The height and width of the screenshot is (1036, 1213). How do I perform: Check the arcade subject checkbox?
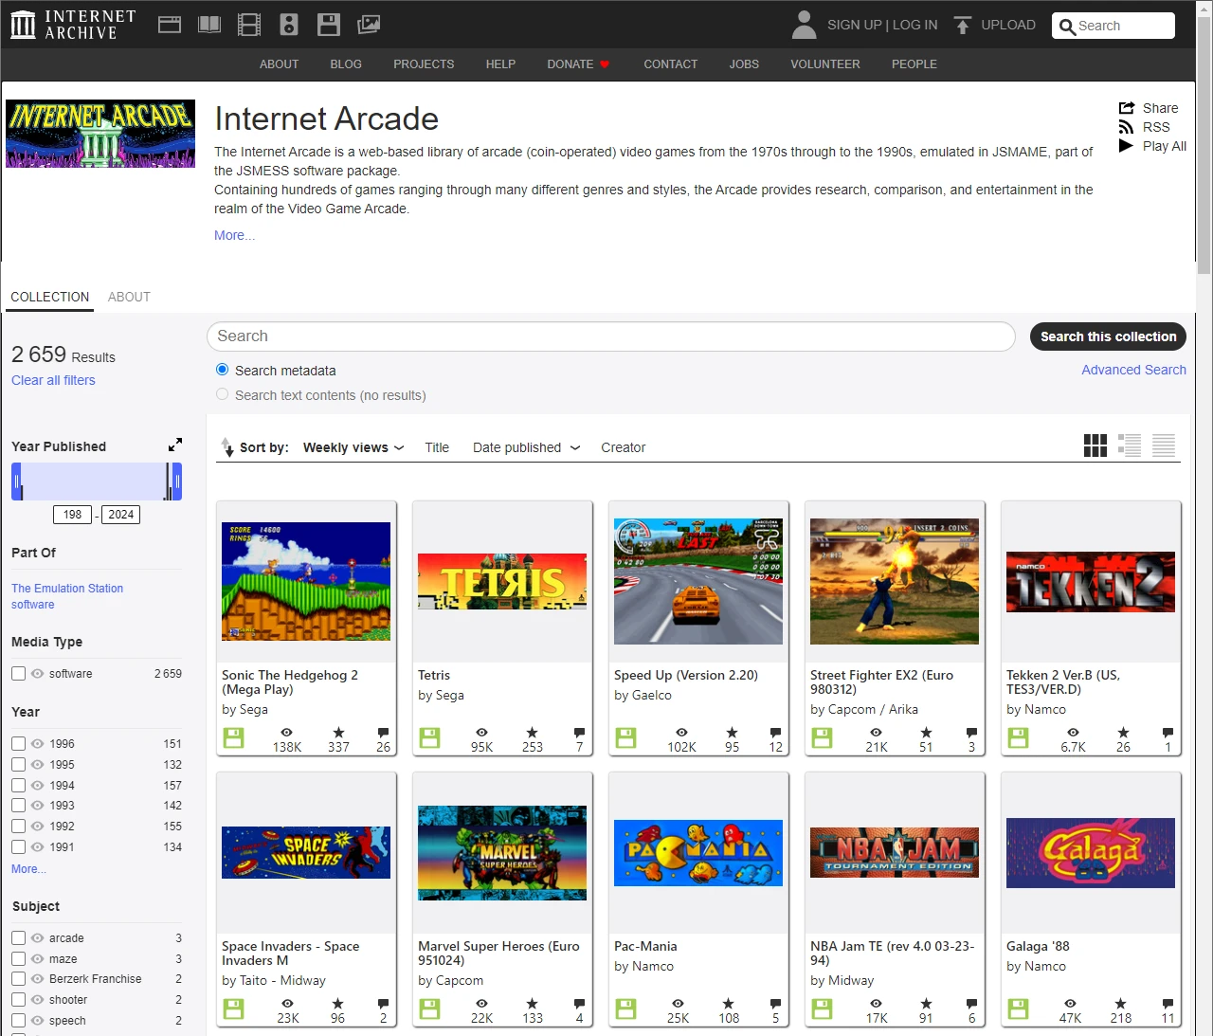point(18,938)
